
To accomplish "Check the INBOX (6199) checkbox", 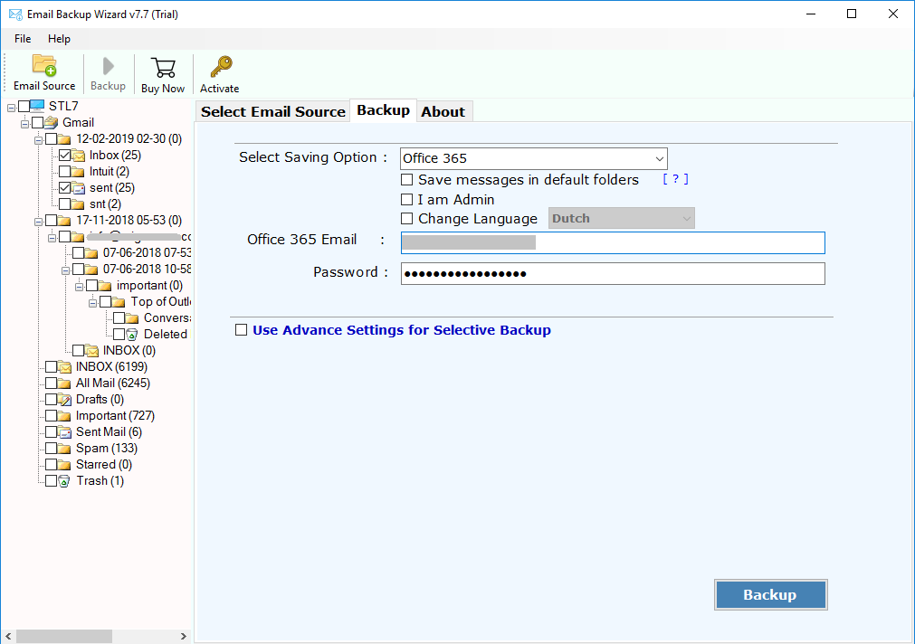I will pos(52,367).
